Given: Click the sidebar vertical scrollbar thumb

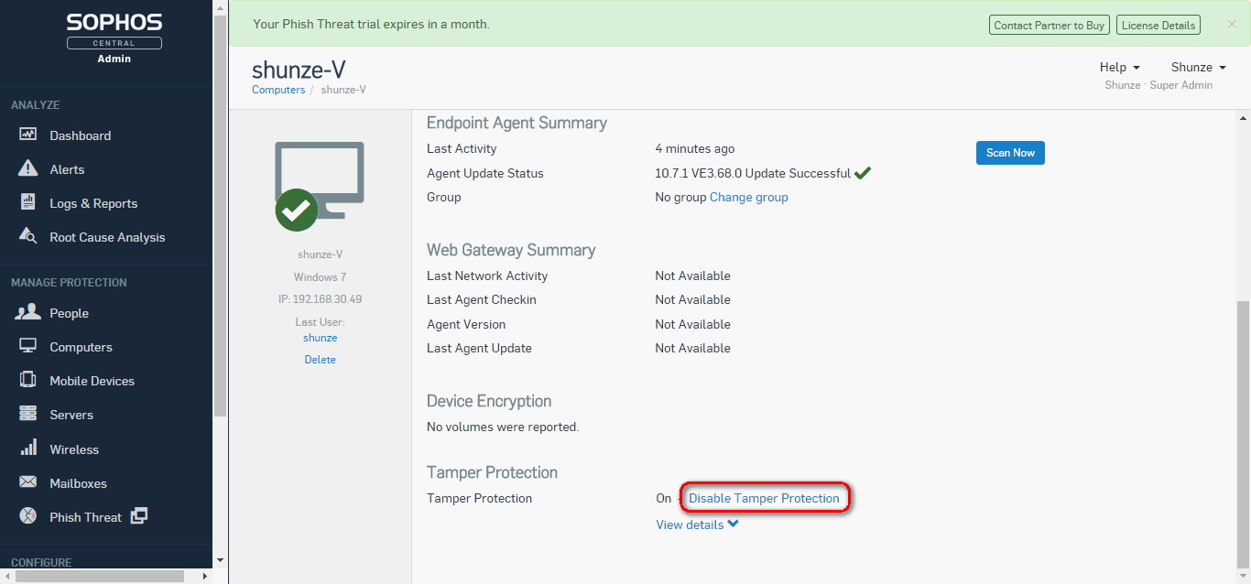Looking at the screenshot, I should click(x=220, y=214).
